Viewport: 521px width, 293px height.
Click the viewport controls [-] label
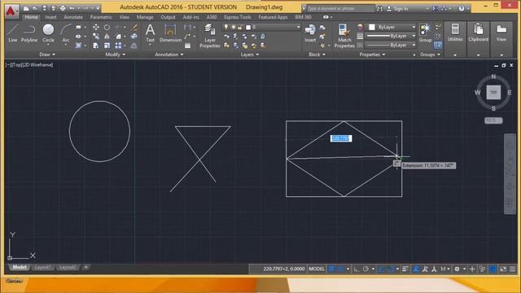(x=8, y=65)
